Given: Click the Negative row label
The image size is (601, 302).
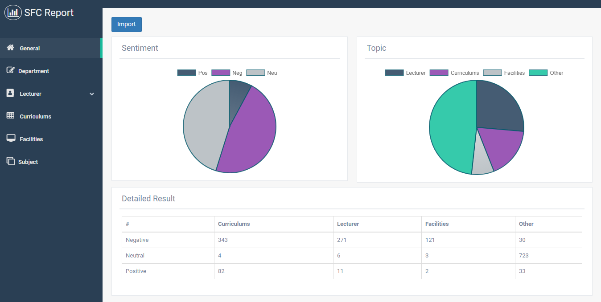Looking at the screenshot, I should [x=137, y=240].
